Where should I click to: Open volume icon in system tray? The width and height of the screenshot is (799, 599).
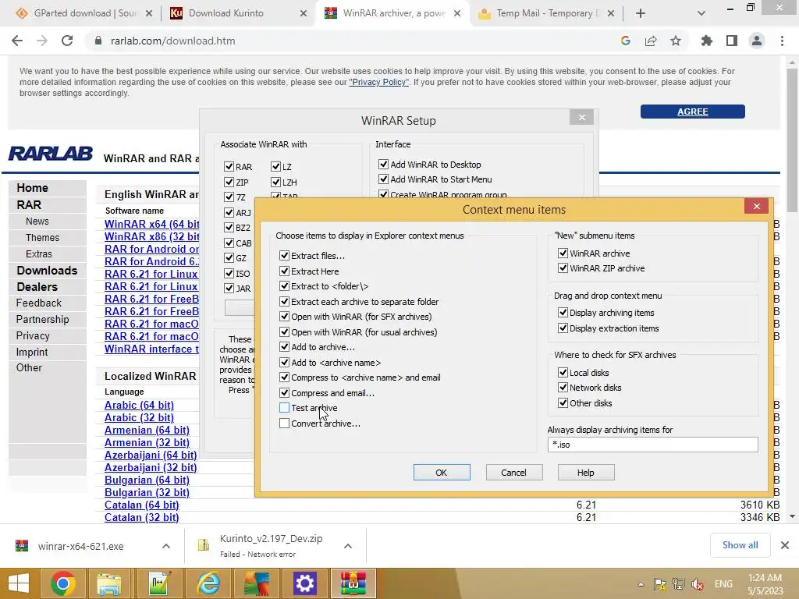[x=697, y=584]
